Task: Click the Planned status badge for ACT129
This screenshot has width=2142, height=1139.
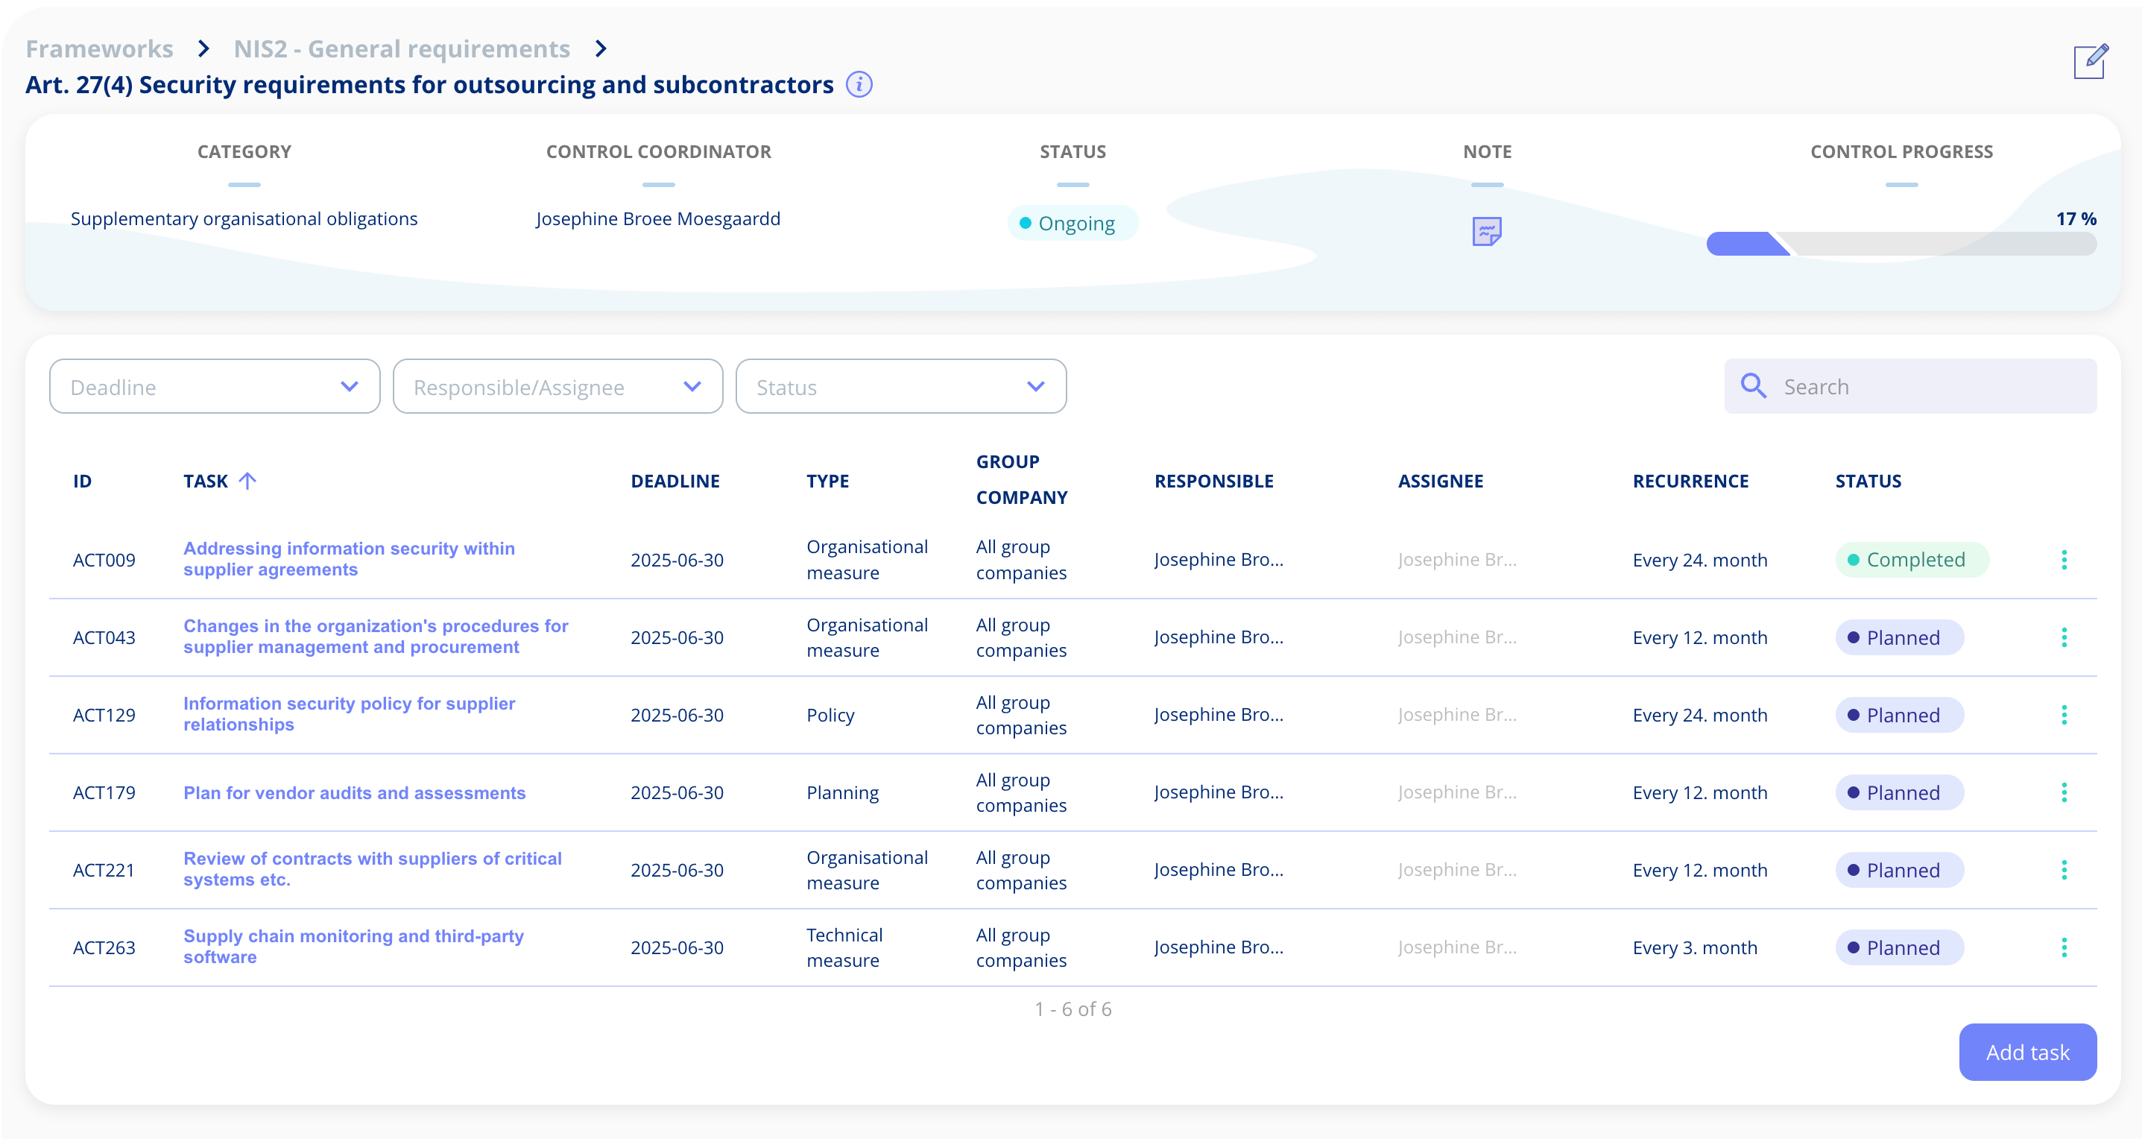Action: (x=1899, y=715)
